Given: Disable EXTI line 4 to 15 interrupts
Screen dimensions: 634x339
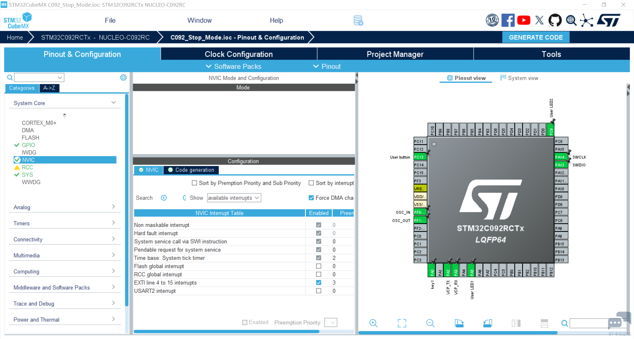Looking at the screenshot, I should [x=319, y=283].
